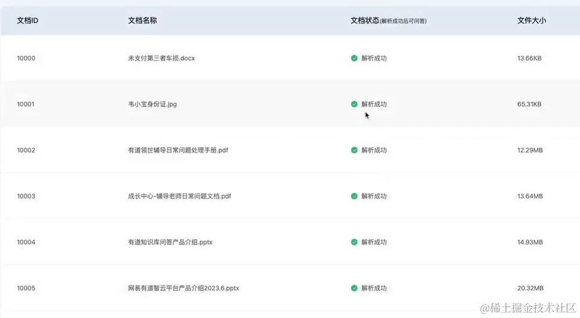Open the file 未支付第三者车损.docx
The image size is (580, 318).
pos(161,58)
